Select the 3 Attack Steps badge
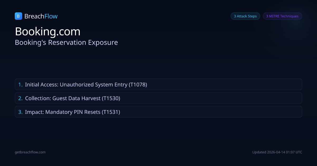This screenshot has width=317, height=166. (245, 16)
